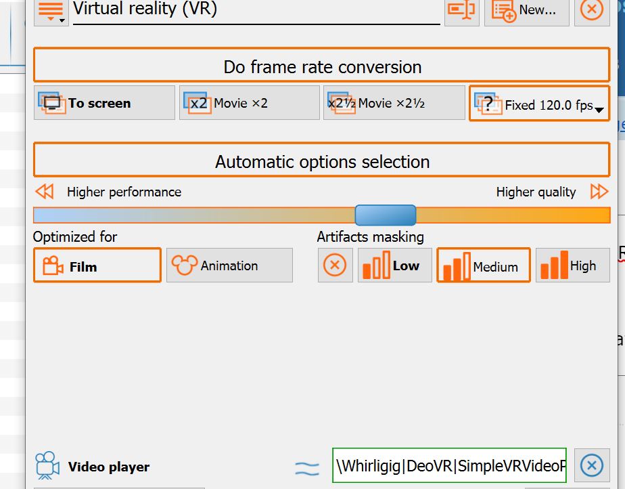The image size is (625, 489).
Task: Click the Higher performance double-arrow icon
Action: click(x=45, y=192)
